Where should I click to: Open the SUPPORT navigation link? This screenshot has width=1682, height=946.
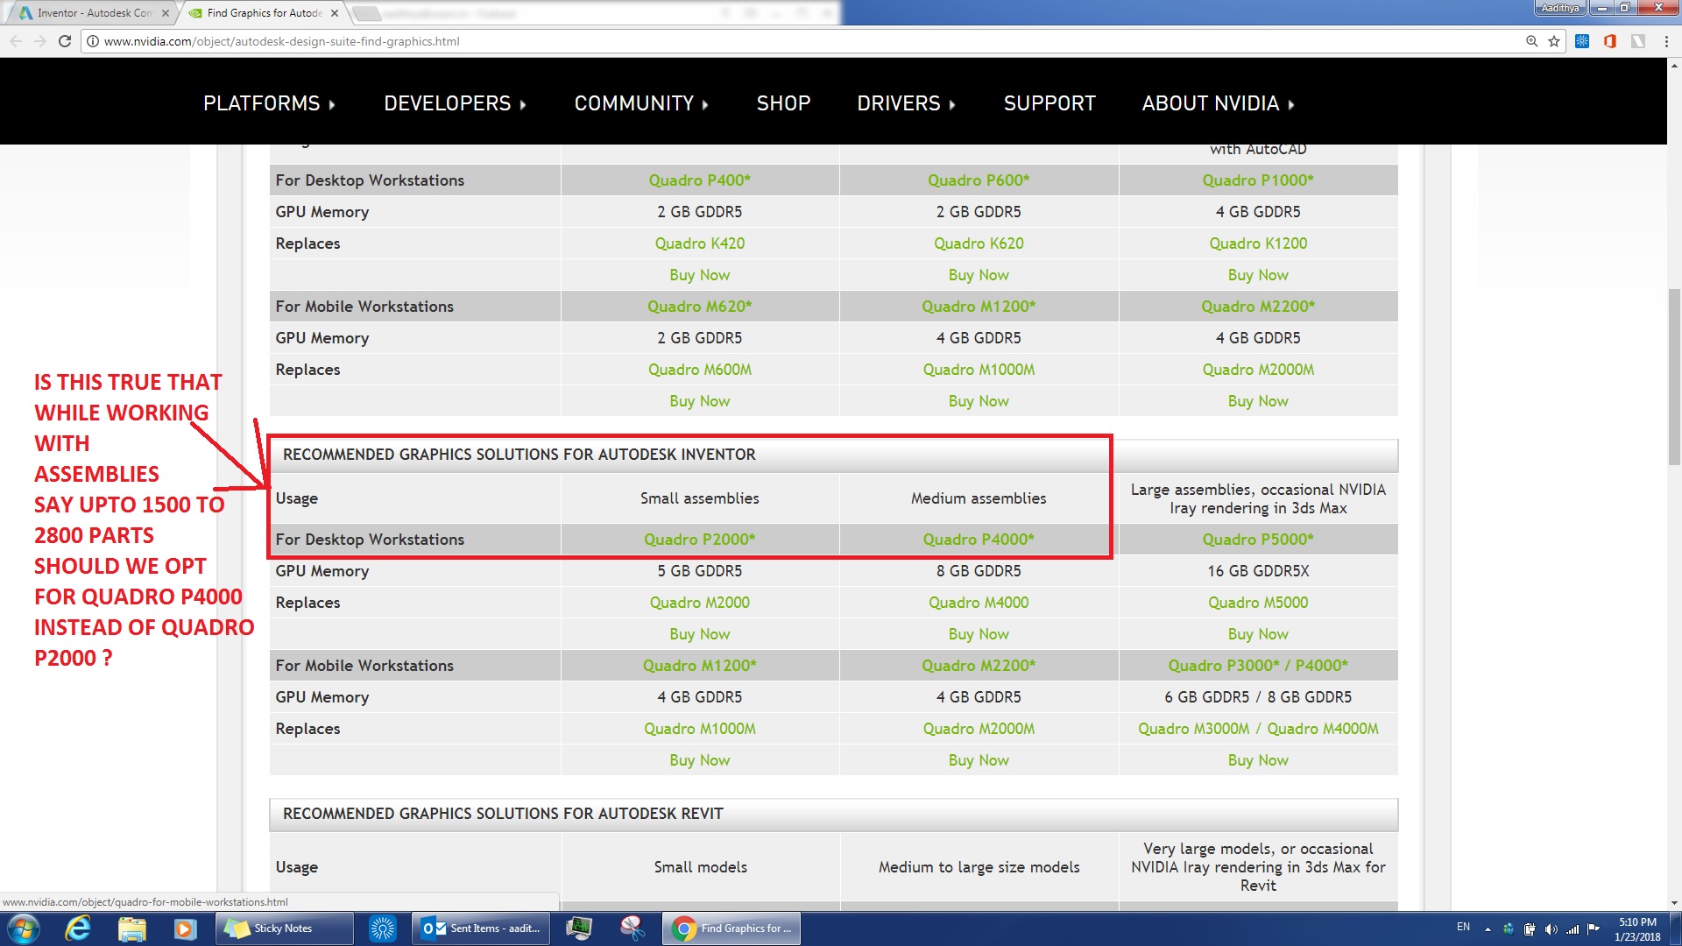(x=1049, y=103)
